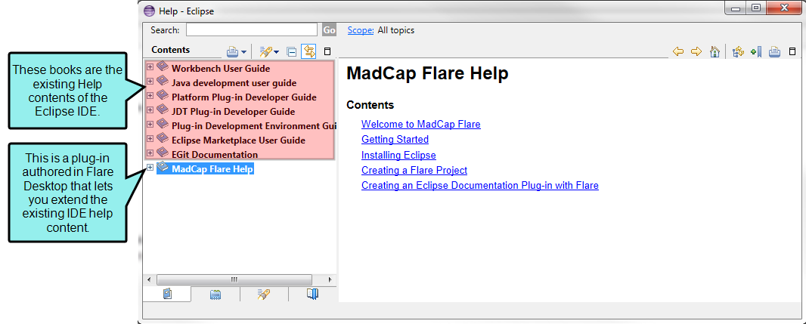Select Java development user guide entry
Screen dimensions: 806x324
pos(234,82)
